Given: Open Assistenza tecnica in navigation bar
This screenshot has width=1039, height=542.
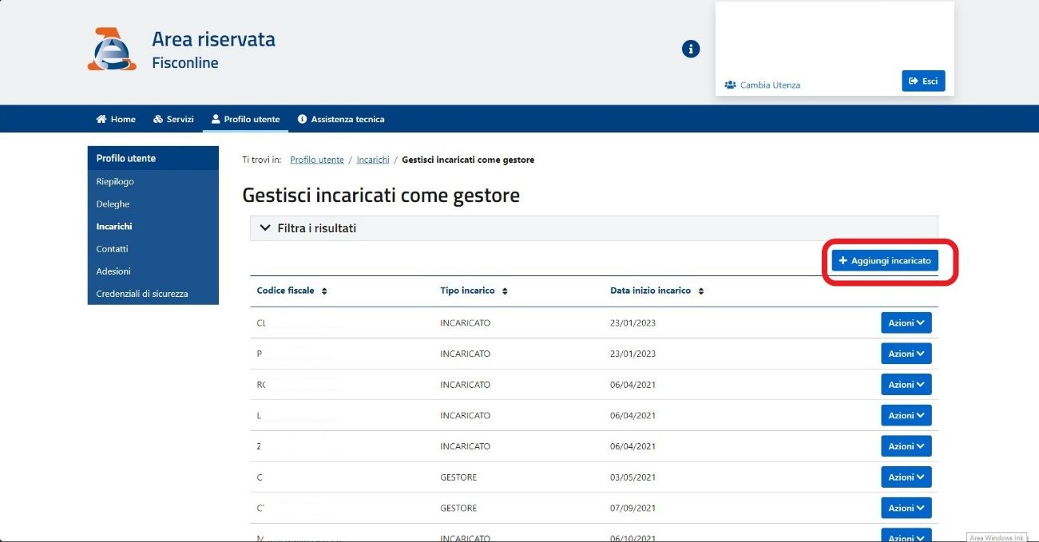Looking at the screenshot, I should coord(341,119).
